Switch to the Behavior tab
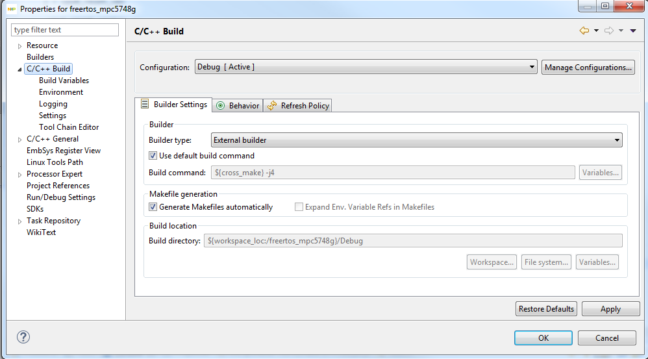This screenshot has width=648, height=359. pos(238,106)
